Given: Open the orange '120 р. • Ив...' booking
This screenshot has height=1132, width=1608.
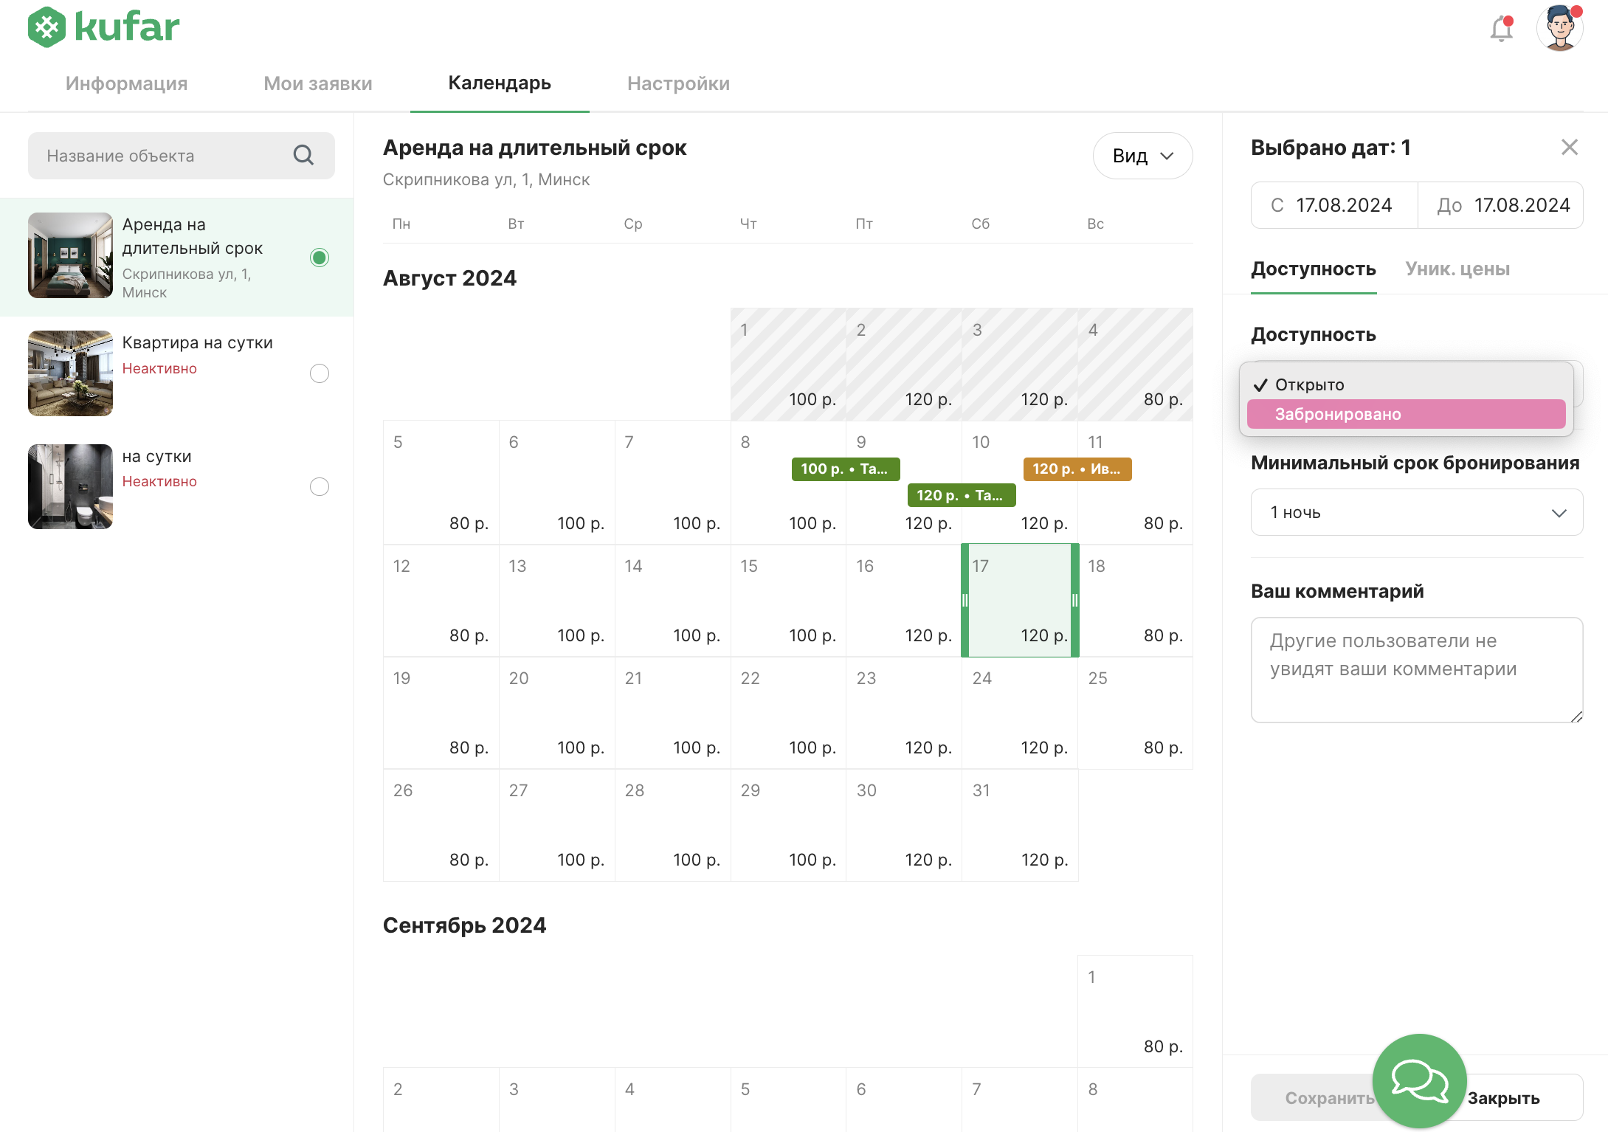Looking at the screenshot, I should tap(1077, 469).
